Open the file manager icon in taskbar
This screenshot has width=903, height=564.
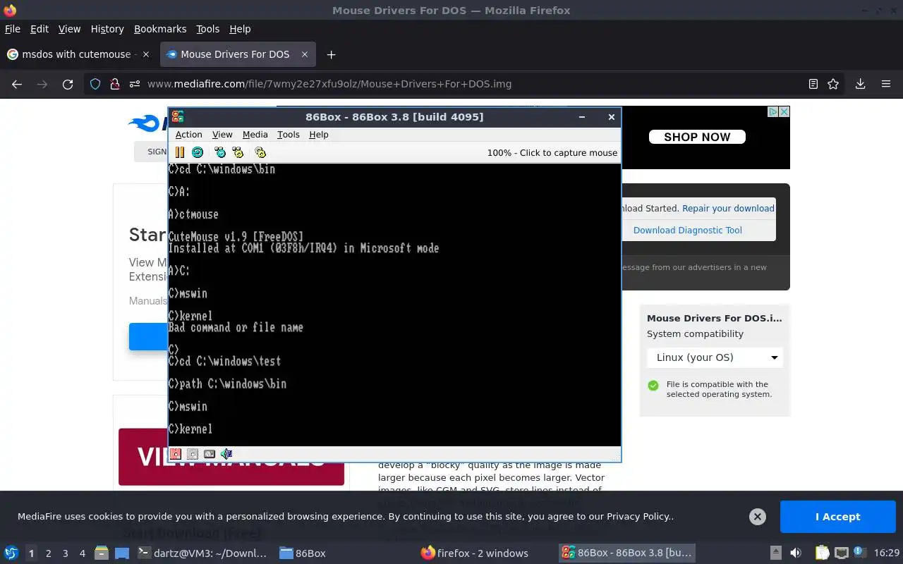(102, 553)
